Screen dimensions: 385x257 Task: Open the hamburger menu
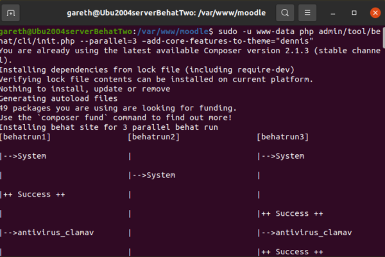[307, 13]
